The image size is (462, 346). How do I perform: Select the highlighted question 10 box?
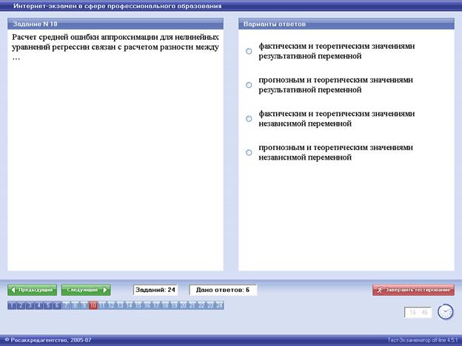(93, 305)
